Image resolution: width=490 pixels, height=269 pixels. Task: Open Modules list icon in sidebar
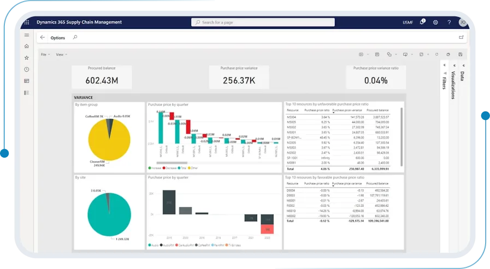[27, 93]
